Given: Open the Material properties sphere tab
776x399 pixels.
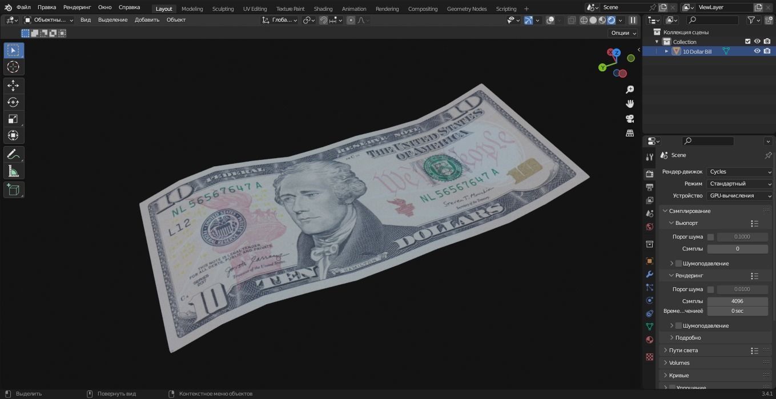Looking at the screenshot, I should (649, 340).
